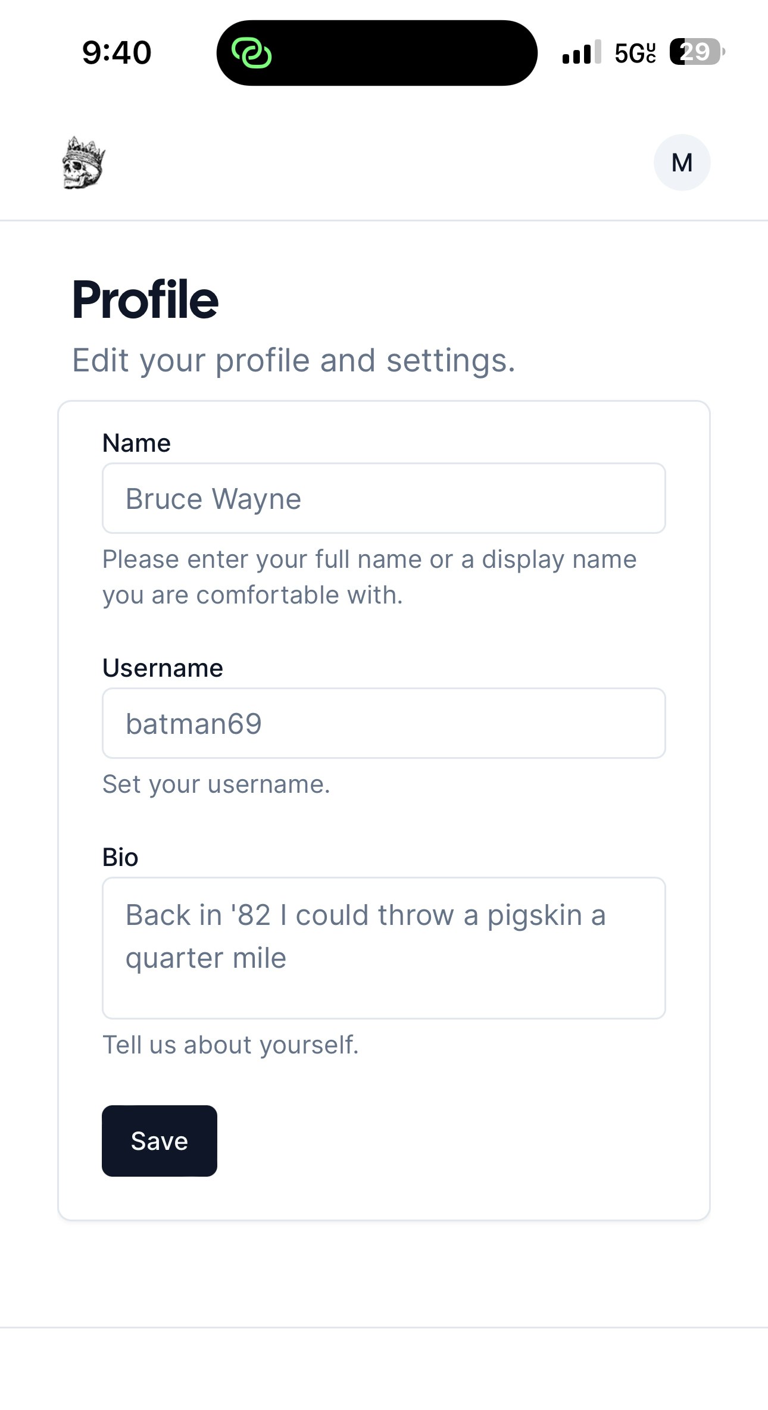Tap the Bio field label
The image size is (768, 1410).
click(x=120, y=858)
